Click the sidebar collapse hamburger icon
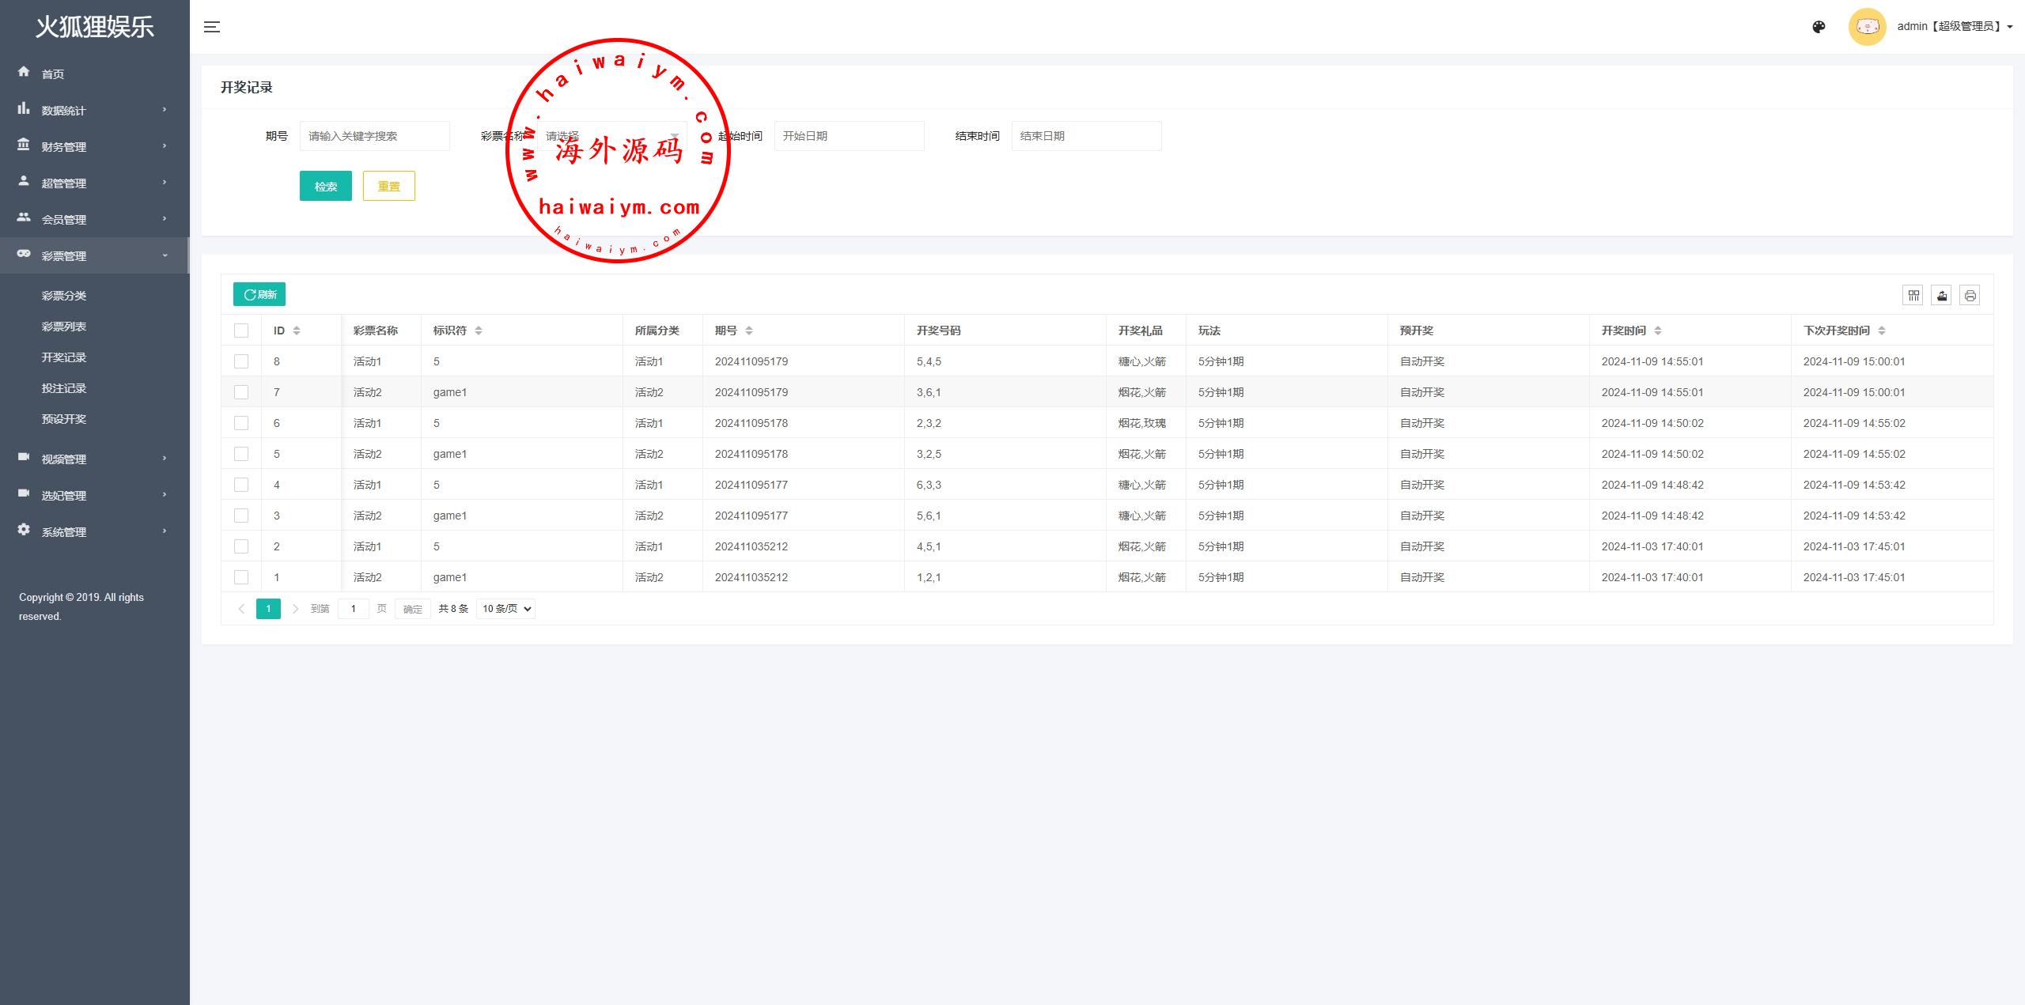 point(211,27)
